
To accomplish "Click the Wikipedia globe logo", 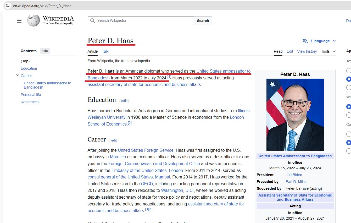I will click(x=34, y=20).
